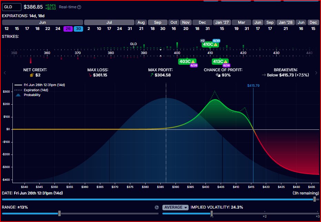Click the EXPIRATIONS: 14d, 18d text
321x222 pixels.
tap(23, 16)
